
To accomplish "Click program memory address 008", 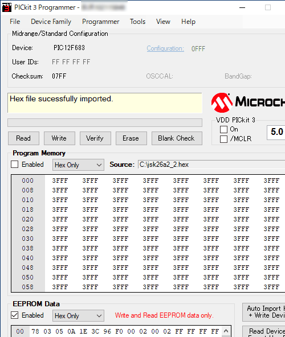I will tap(28, 190).
